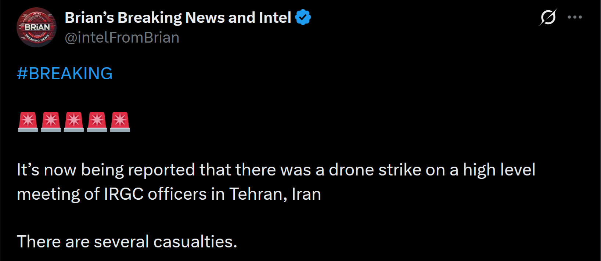Click the word "casualties" in the post
This screenshot has width=601, height=261.
point(195,242)
